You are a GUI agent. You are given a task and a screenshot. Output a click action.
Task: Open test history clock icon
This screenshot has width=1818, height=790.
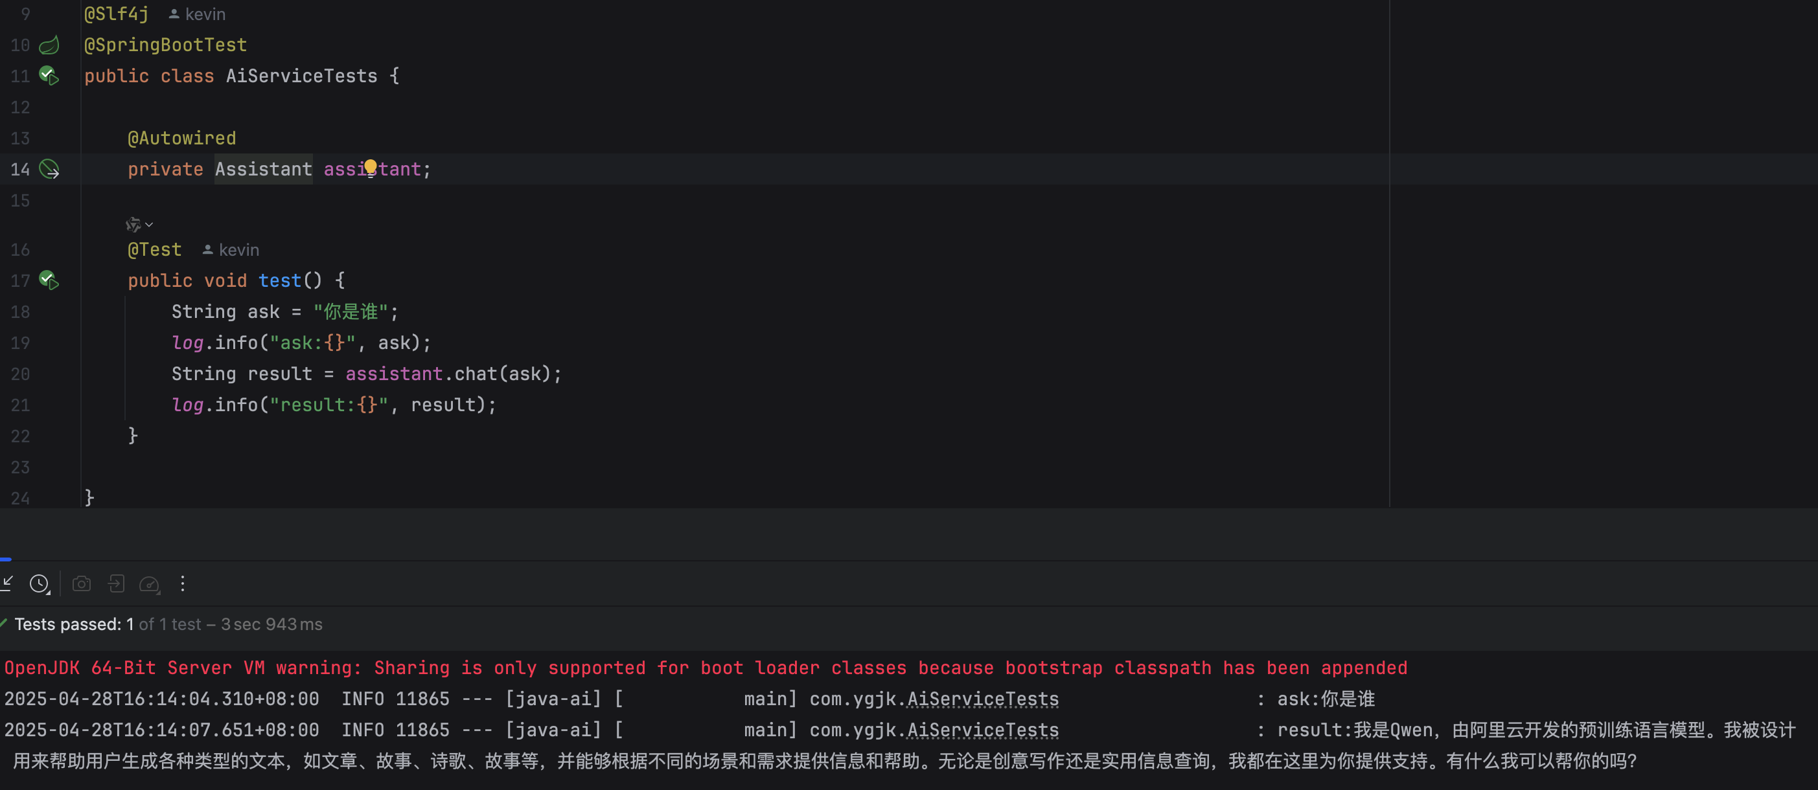click(x=40, y=584)
